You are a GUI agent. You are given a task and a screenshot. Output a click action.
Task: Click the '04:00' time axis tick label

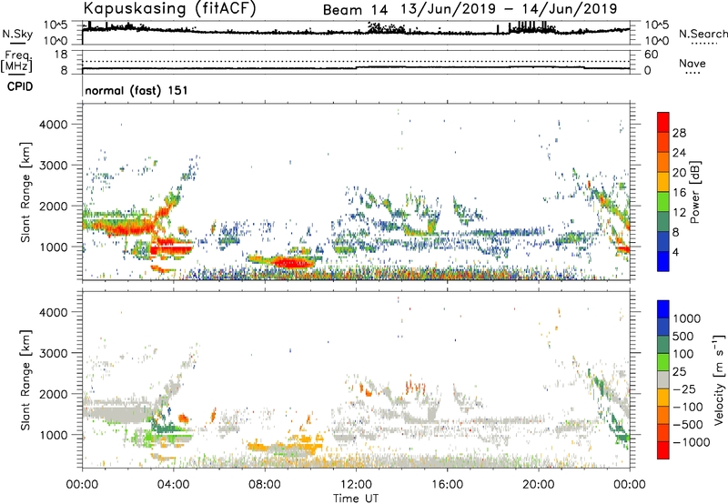pos(173,485)
